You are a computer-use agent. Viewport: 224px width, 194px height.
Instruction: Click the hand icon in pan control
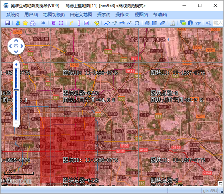click(16, 46)
